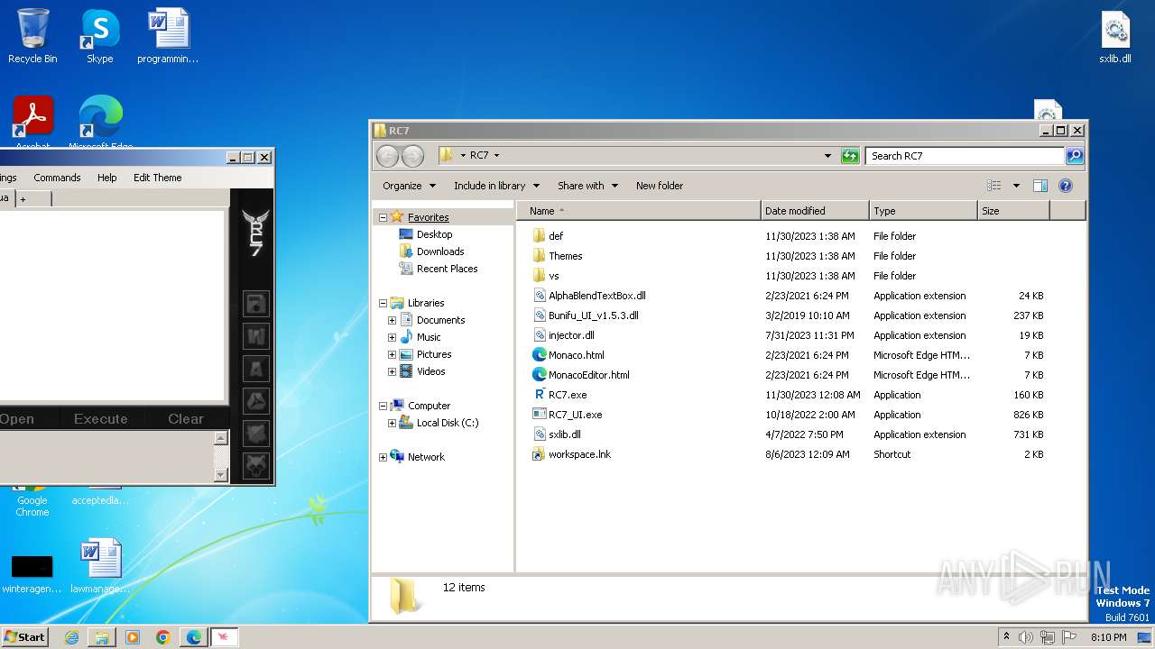The width and height of the screenshot is (1155, 649).
Task: Open the address bar history dropdown arrow
Action: [x=827, y=156]
